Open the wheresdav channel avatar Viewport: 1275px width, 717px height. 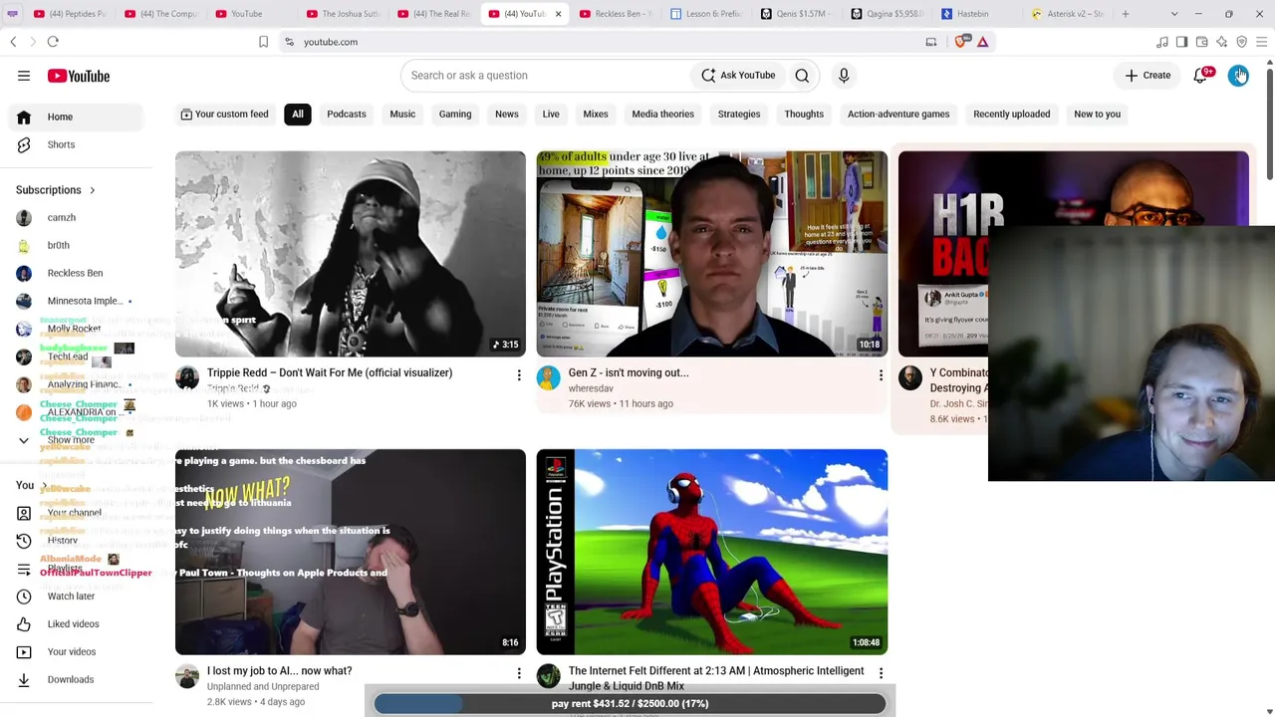pyautogui.click(x=548, y=377)
